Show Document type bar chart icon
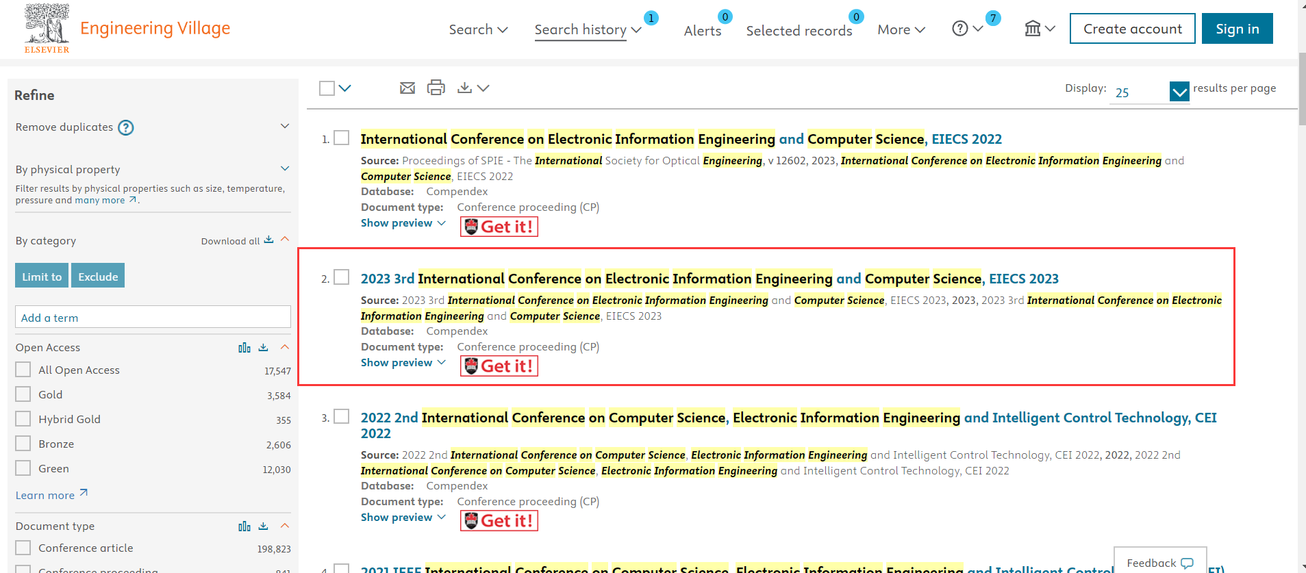 [244, 526]
